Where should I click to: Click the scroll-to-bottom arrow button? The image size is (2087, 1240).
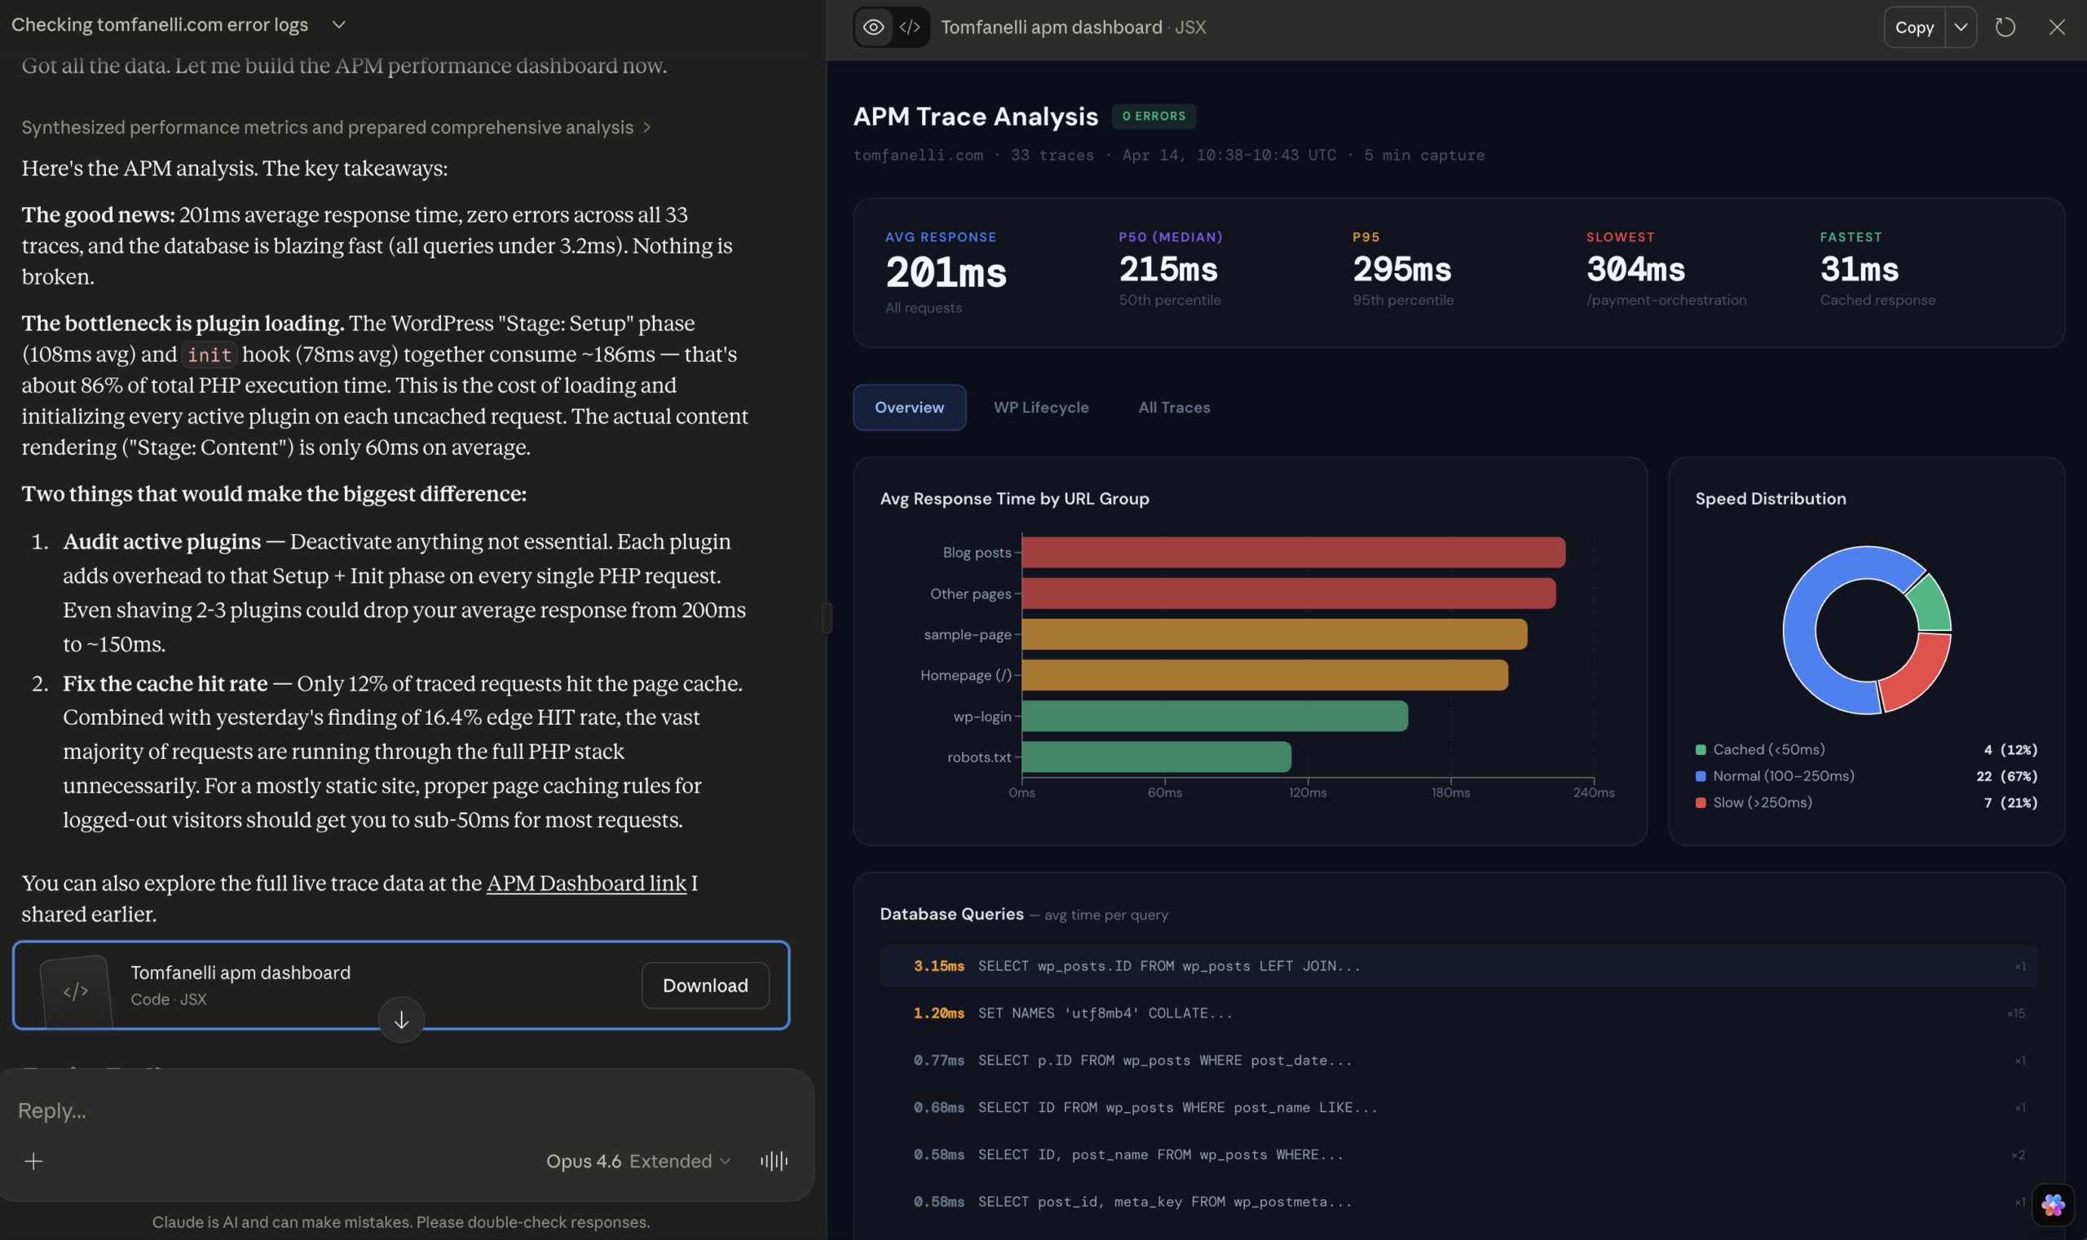pos(401,1019)
